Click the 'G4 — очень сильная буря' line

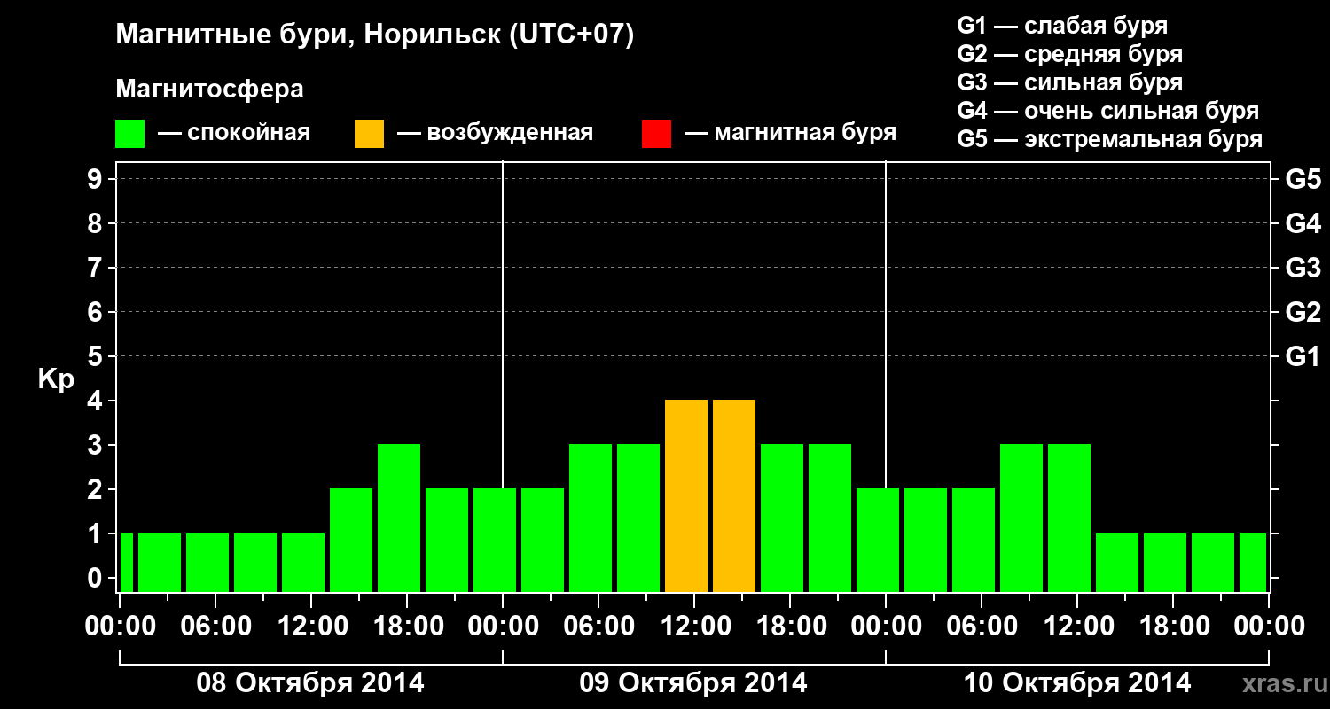coord(1108,111)
